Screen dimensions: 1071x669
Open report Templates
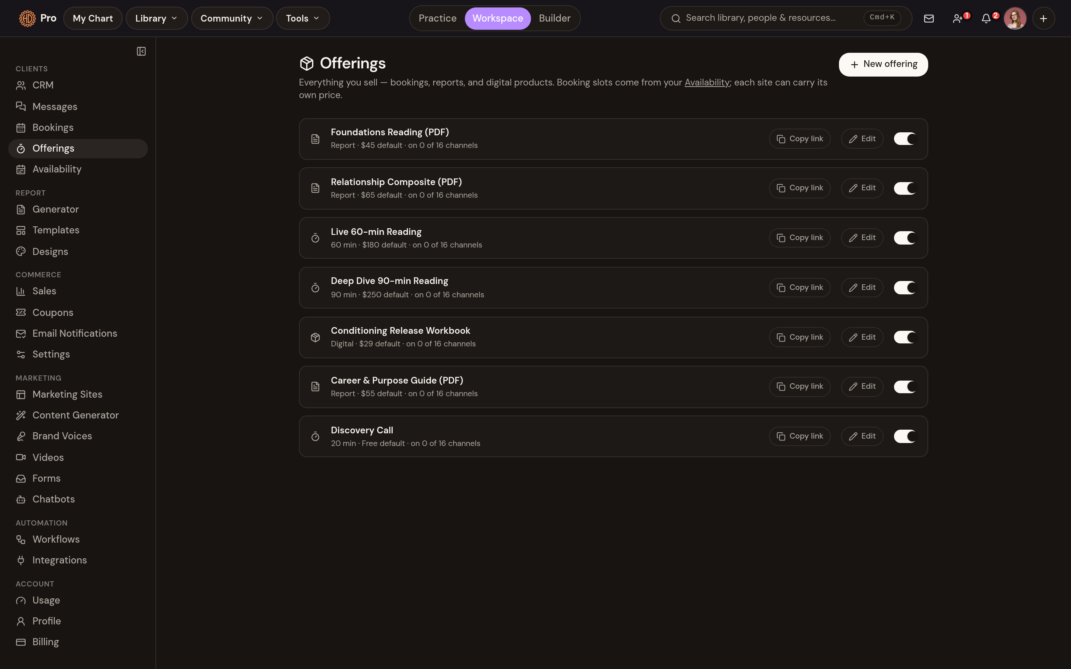pos(78,230)
